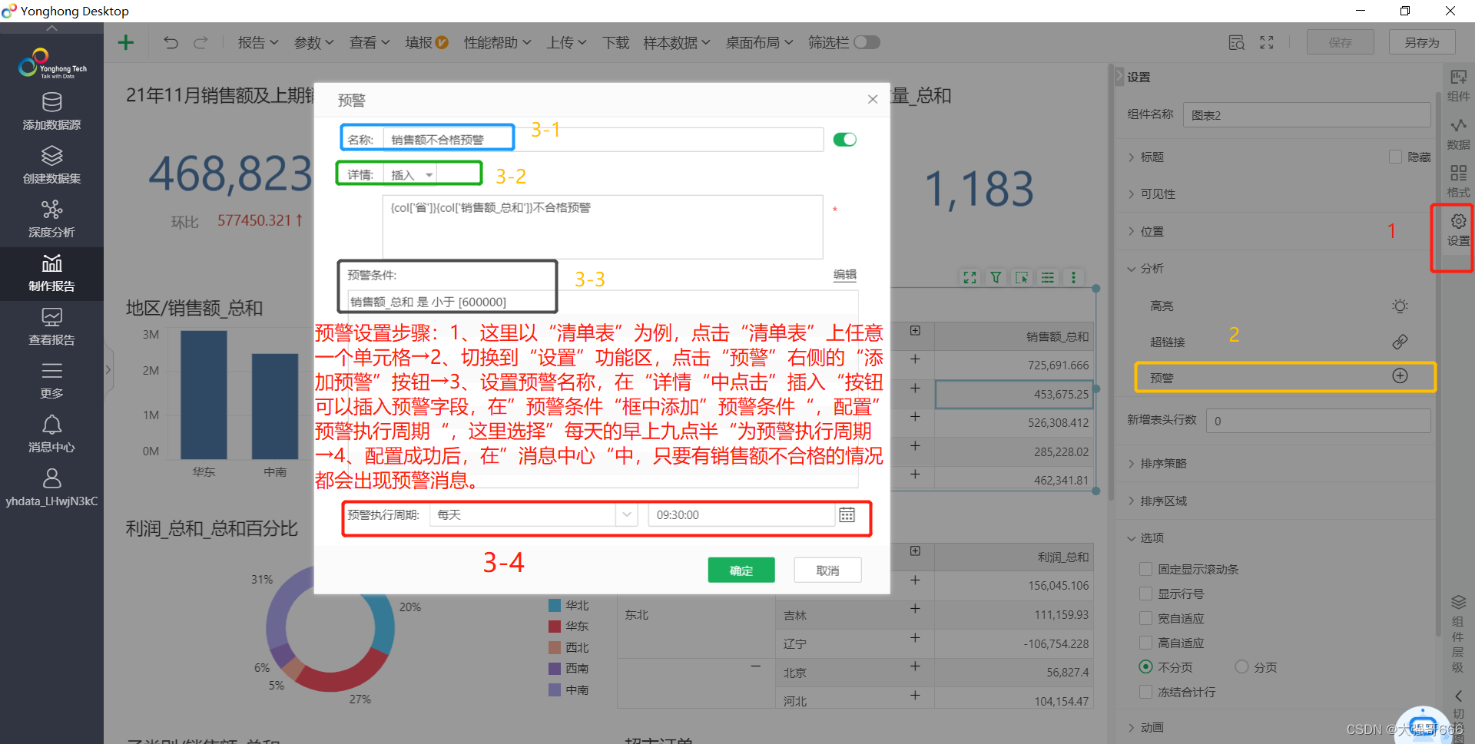This screenshot has width=1475, height=744.
Task: Click the alert 名称 input field
Action: [x=603, y=139]
